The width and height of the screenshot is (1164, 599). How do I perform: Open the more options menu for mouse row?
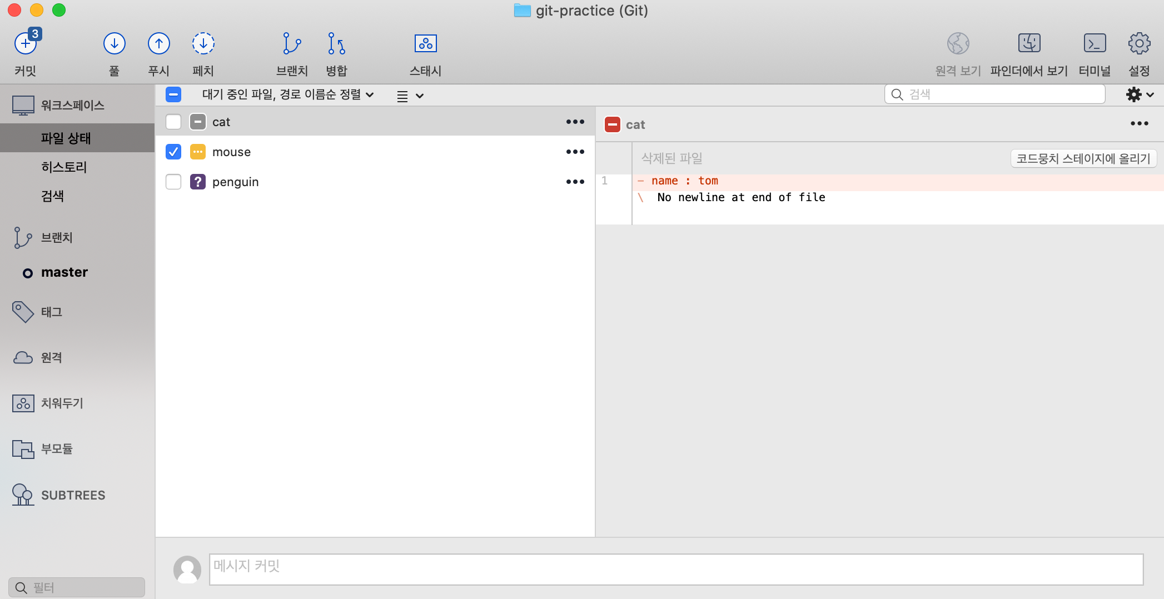[575, 152]
